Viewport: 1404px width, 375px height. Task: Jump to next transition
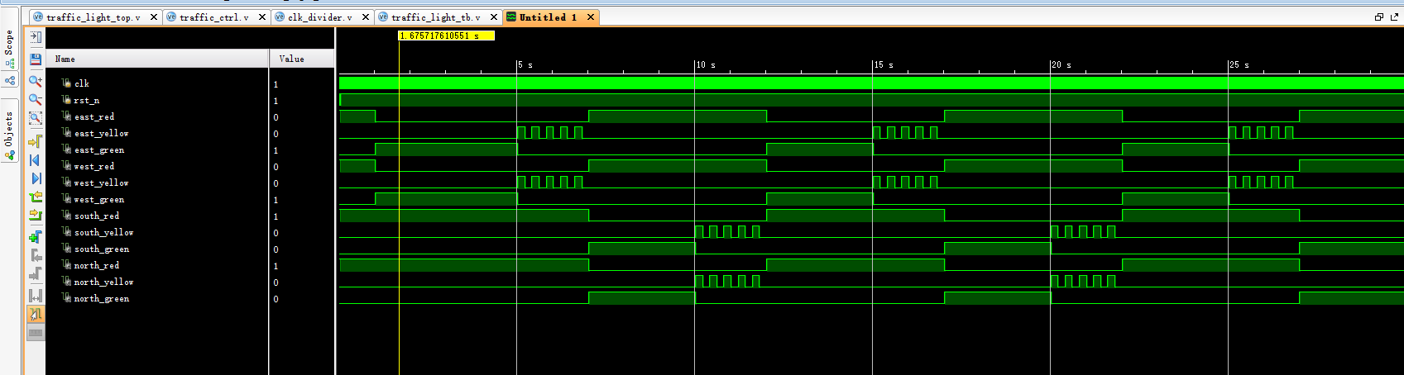point(36,215)
